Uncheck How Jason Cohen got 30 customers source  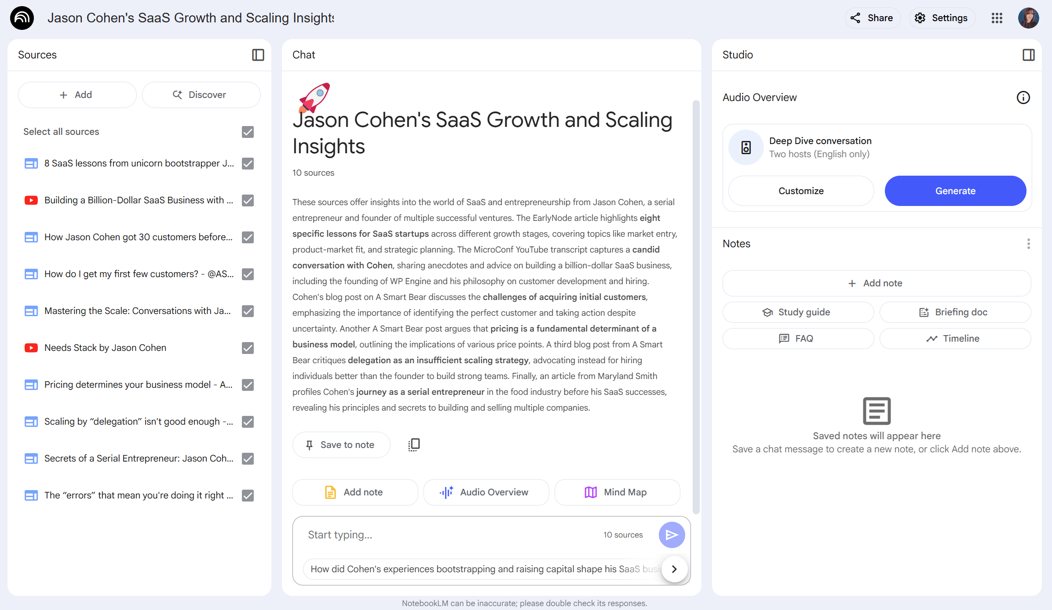click(x=248, y=237)
